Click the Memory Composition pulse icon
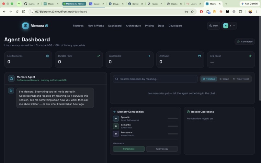This screenshot has width=261, height=163. tap(114, 112)
